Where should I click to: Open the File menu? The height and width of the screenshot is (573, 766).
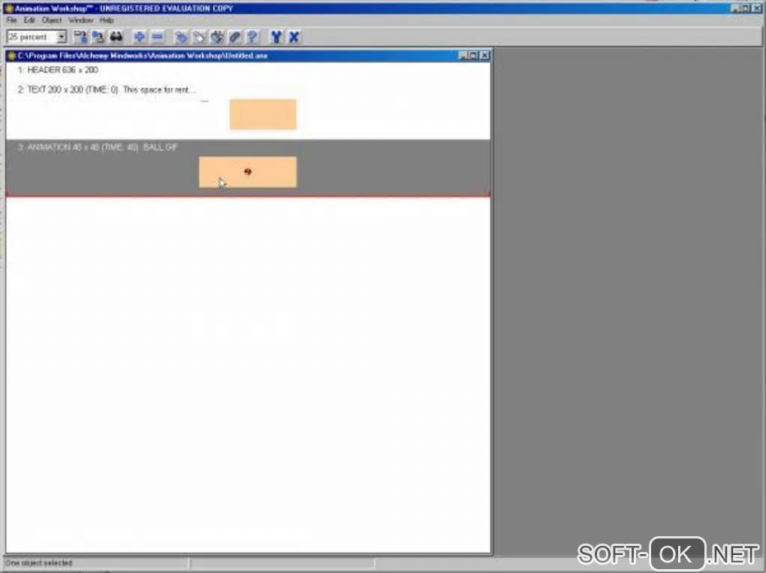(x=12, y=20)
